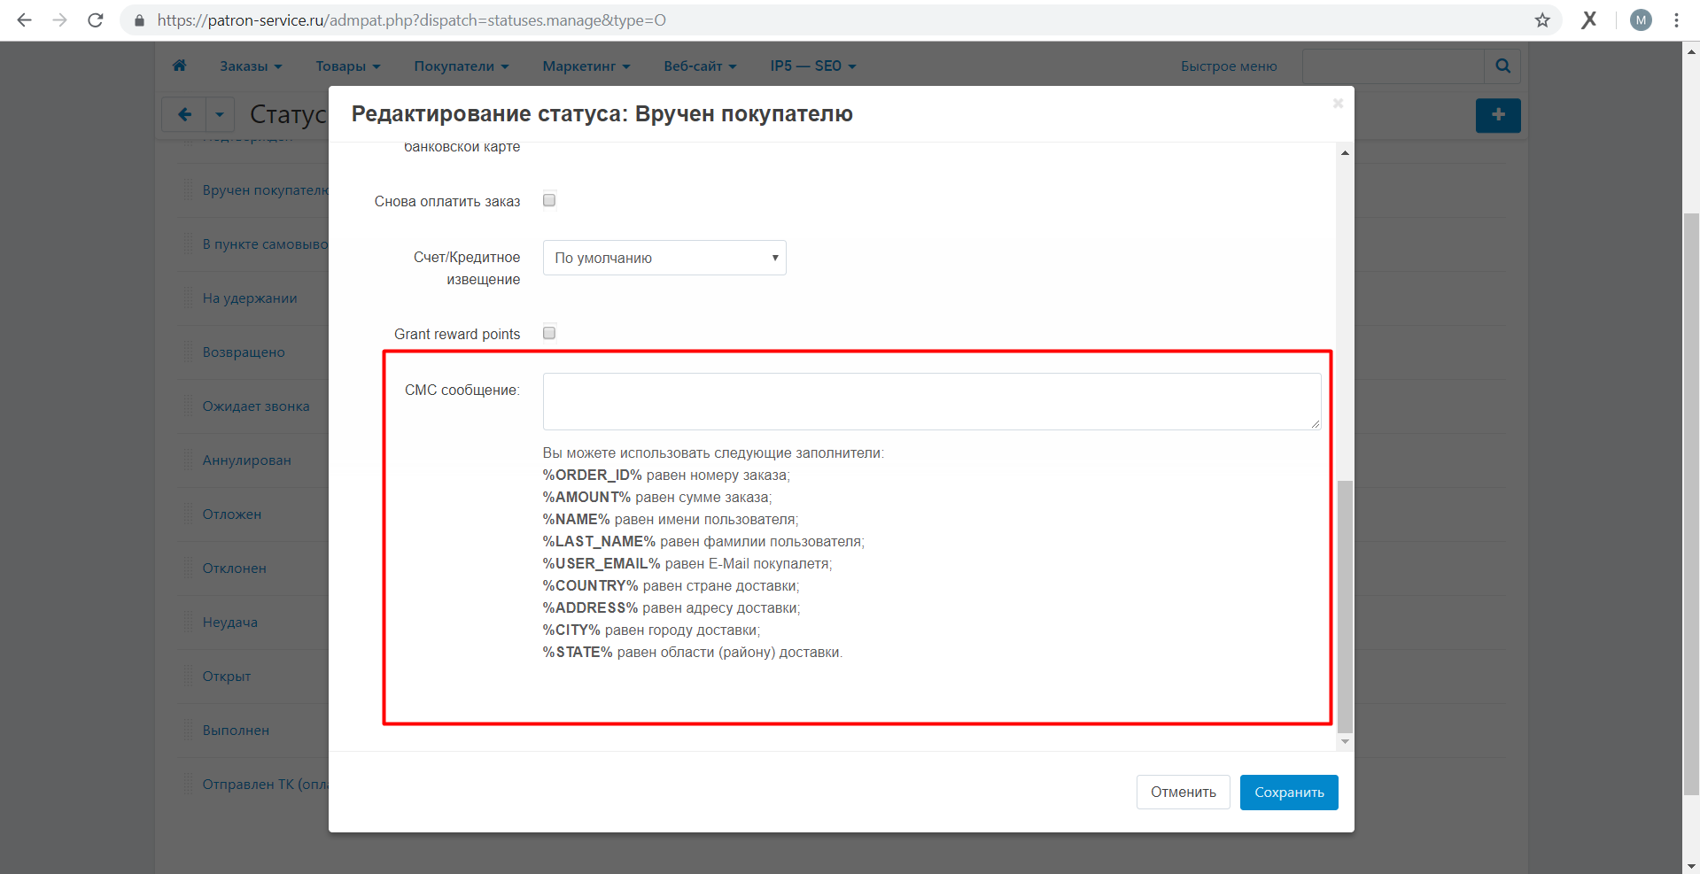Reload the current page
This screenshot has width=1700, height=874.
(96, 19)
